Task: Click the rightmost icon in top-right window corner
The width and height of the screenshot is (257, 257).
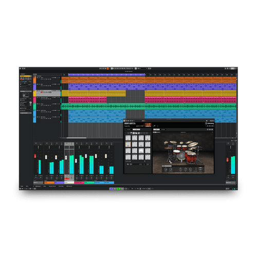Action: [x=236, y=68]
